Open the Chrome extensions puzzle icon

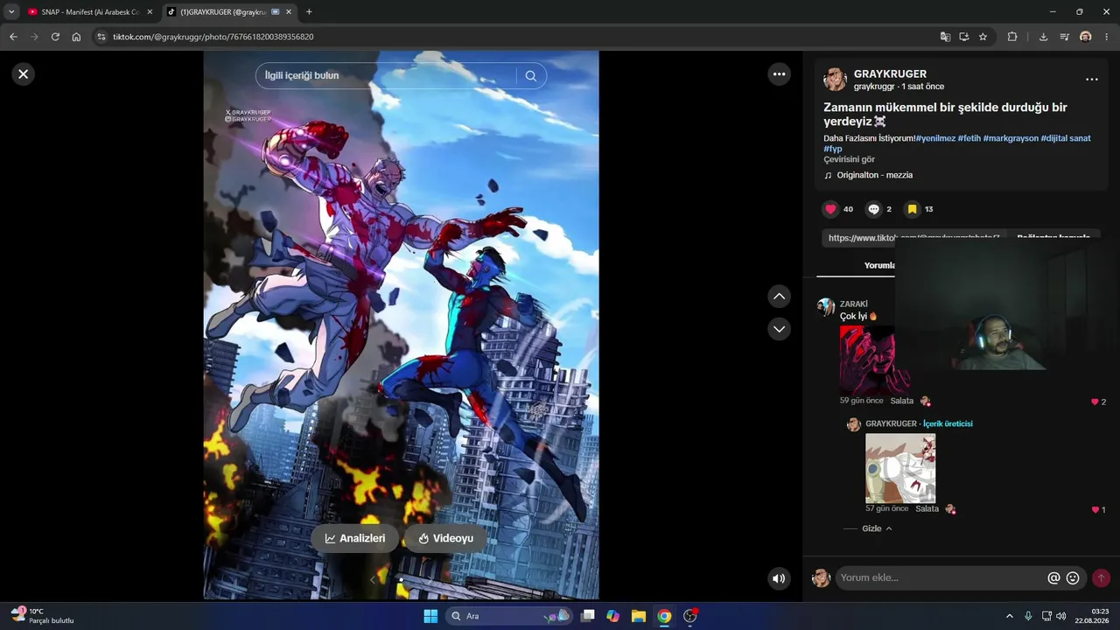[x=1012, y=37]
